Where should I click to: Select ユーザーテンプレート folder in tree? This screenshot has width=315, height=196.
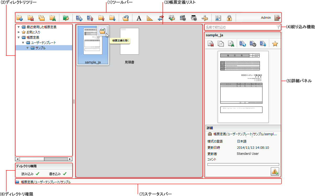(43, 43)
